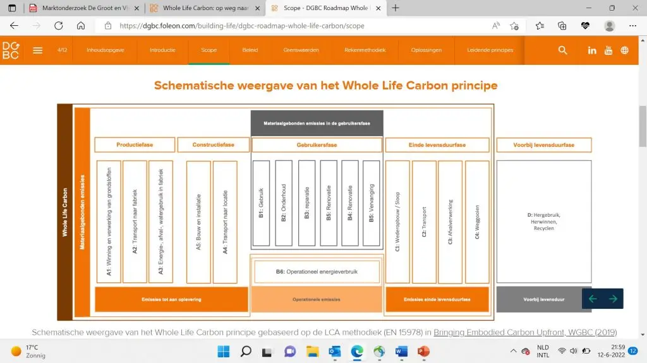Navigate to Grenswaarden section

pyautogui.click(x=301, y=50)
